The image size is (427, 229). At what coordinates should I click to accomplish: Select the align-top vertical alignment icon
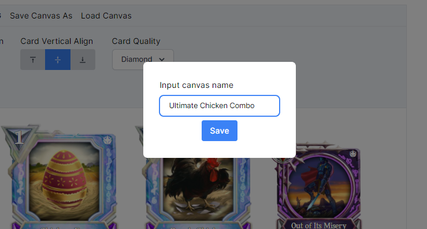(x=33, y=60)
